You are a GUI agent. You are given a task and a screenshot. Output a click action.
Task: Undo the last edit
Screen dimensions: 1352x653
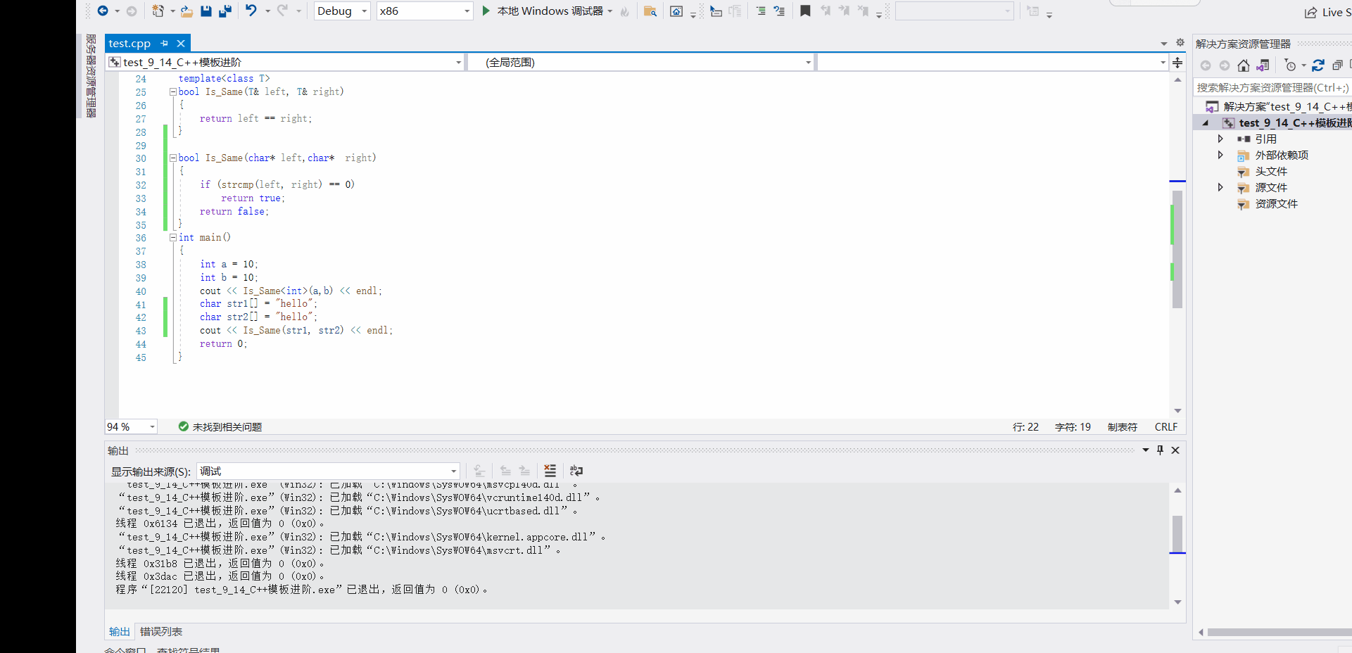tap(251, 11)
